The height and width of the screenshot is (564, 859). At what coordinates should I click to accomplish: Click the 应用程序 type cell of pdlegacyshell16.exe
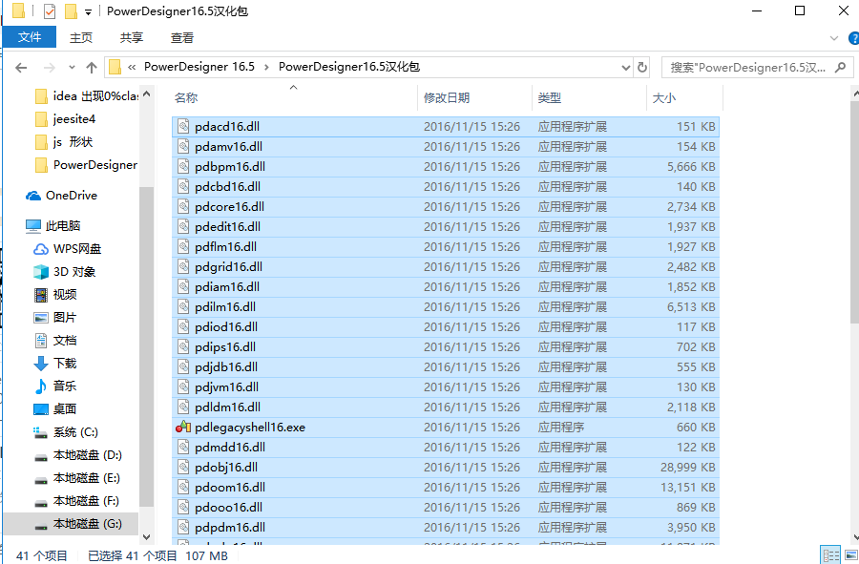(x=561, y=428)
